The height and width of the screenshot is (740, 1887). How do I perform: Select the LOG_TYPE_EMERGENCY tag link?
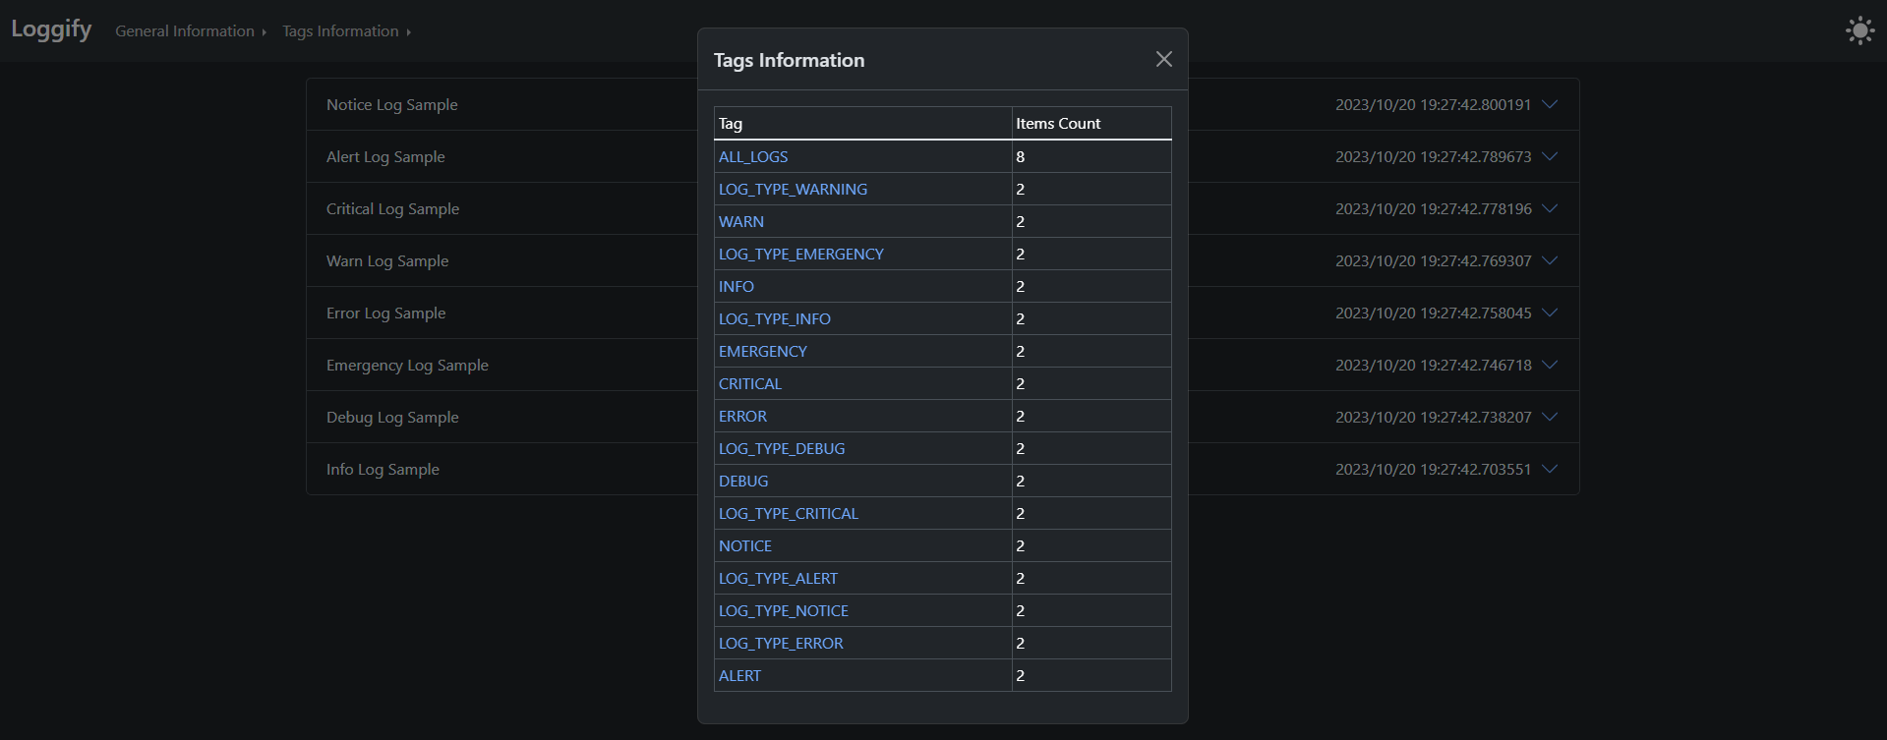pos(800,254)
